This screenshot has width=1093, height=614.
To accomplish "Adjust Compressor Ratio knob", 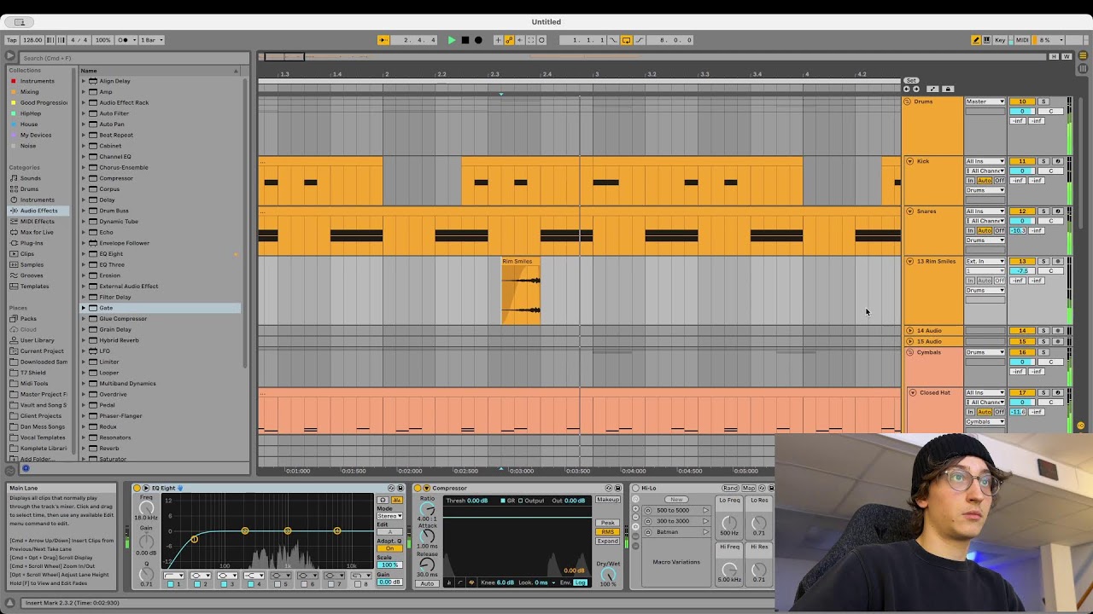I will click(x=428, y=510).
